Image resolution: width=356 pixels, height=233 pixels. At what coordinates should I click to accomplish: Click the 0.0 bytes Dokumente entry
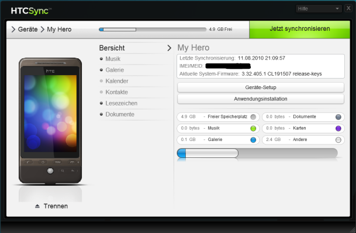[303, 116]
